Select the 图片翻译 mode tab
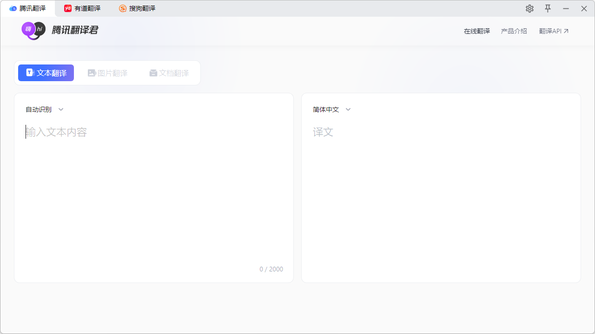 point(107,73)
